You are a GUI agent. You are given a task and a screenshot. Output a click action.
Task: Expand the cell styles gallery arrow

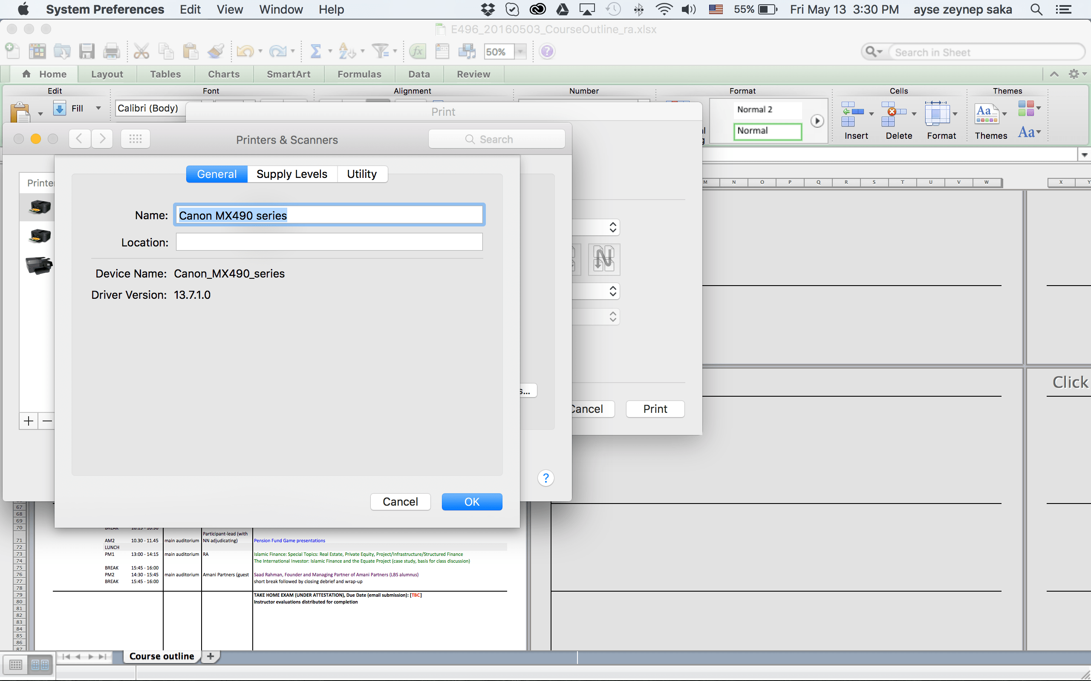[x=817, y=121]
